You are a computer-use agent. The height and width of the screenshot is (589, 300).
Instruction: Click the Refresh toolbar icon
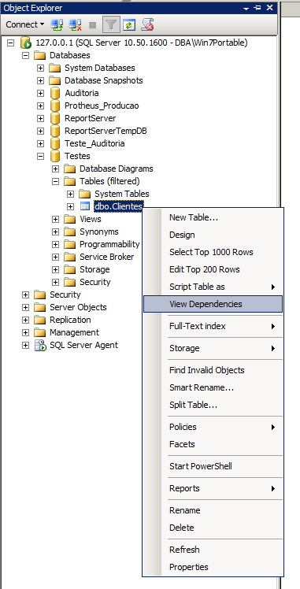point(129,25)
